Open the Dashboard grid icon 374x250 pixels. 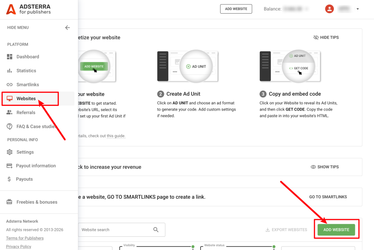pos(9,57)
